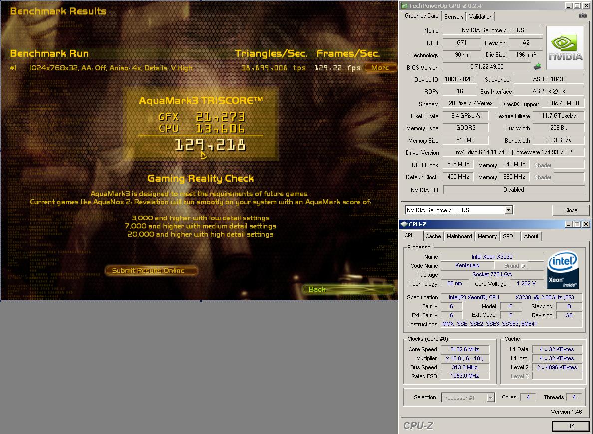This screenshot has width=593, height=434.
Task: Click the Device ID value 10DE - 02E3
Action: pyautogui.click(x=460, y=79)
